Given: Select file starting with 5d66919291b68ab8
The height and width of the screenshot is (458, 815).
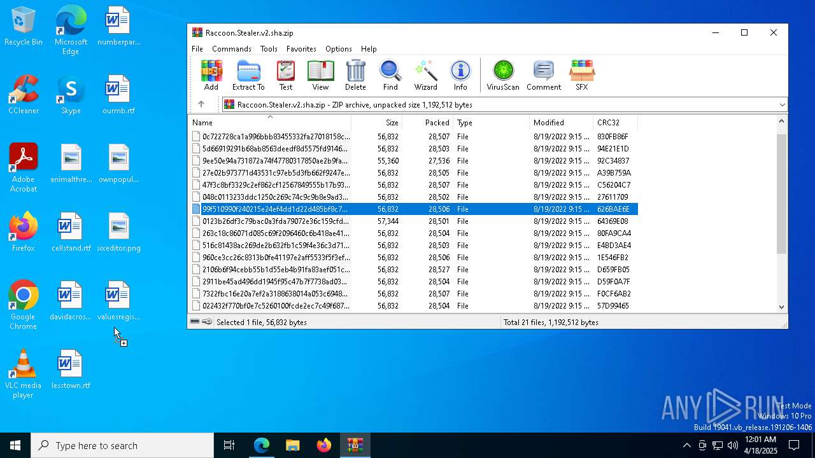Looking at the screenshot, I should click(414, 148).
